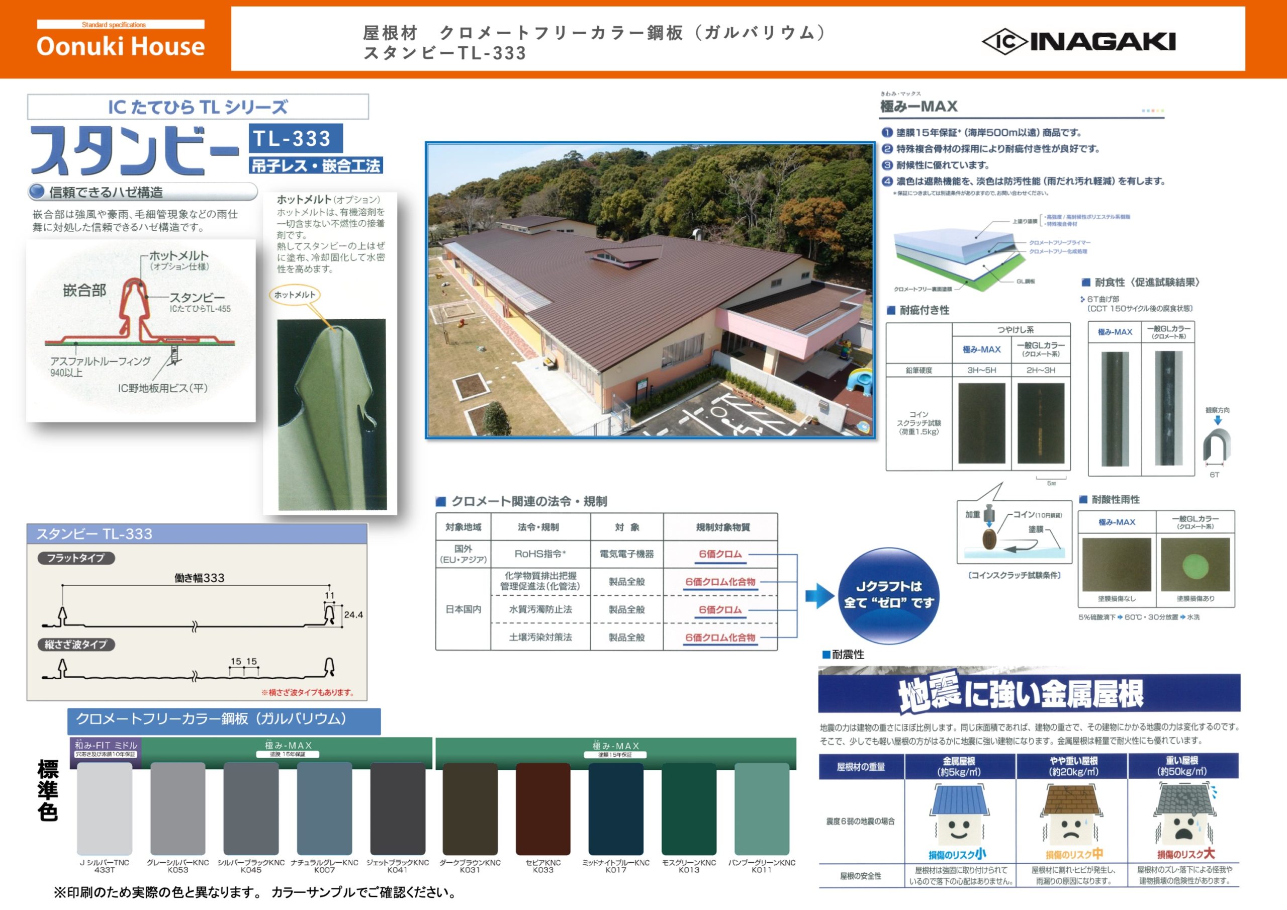Click the 2H~3H pencil hardness value
Screen dimensions: 1287x910
click(x=1041, y=370)
